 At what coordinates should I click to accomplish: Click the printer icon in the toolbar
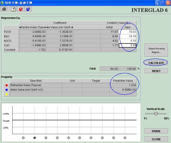4,9
